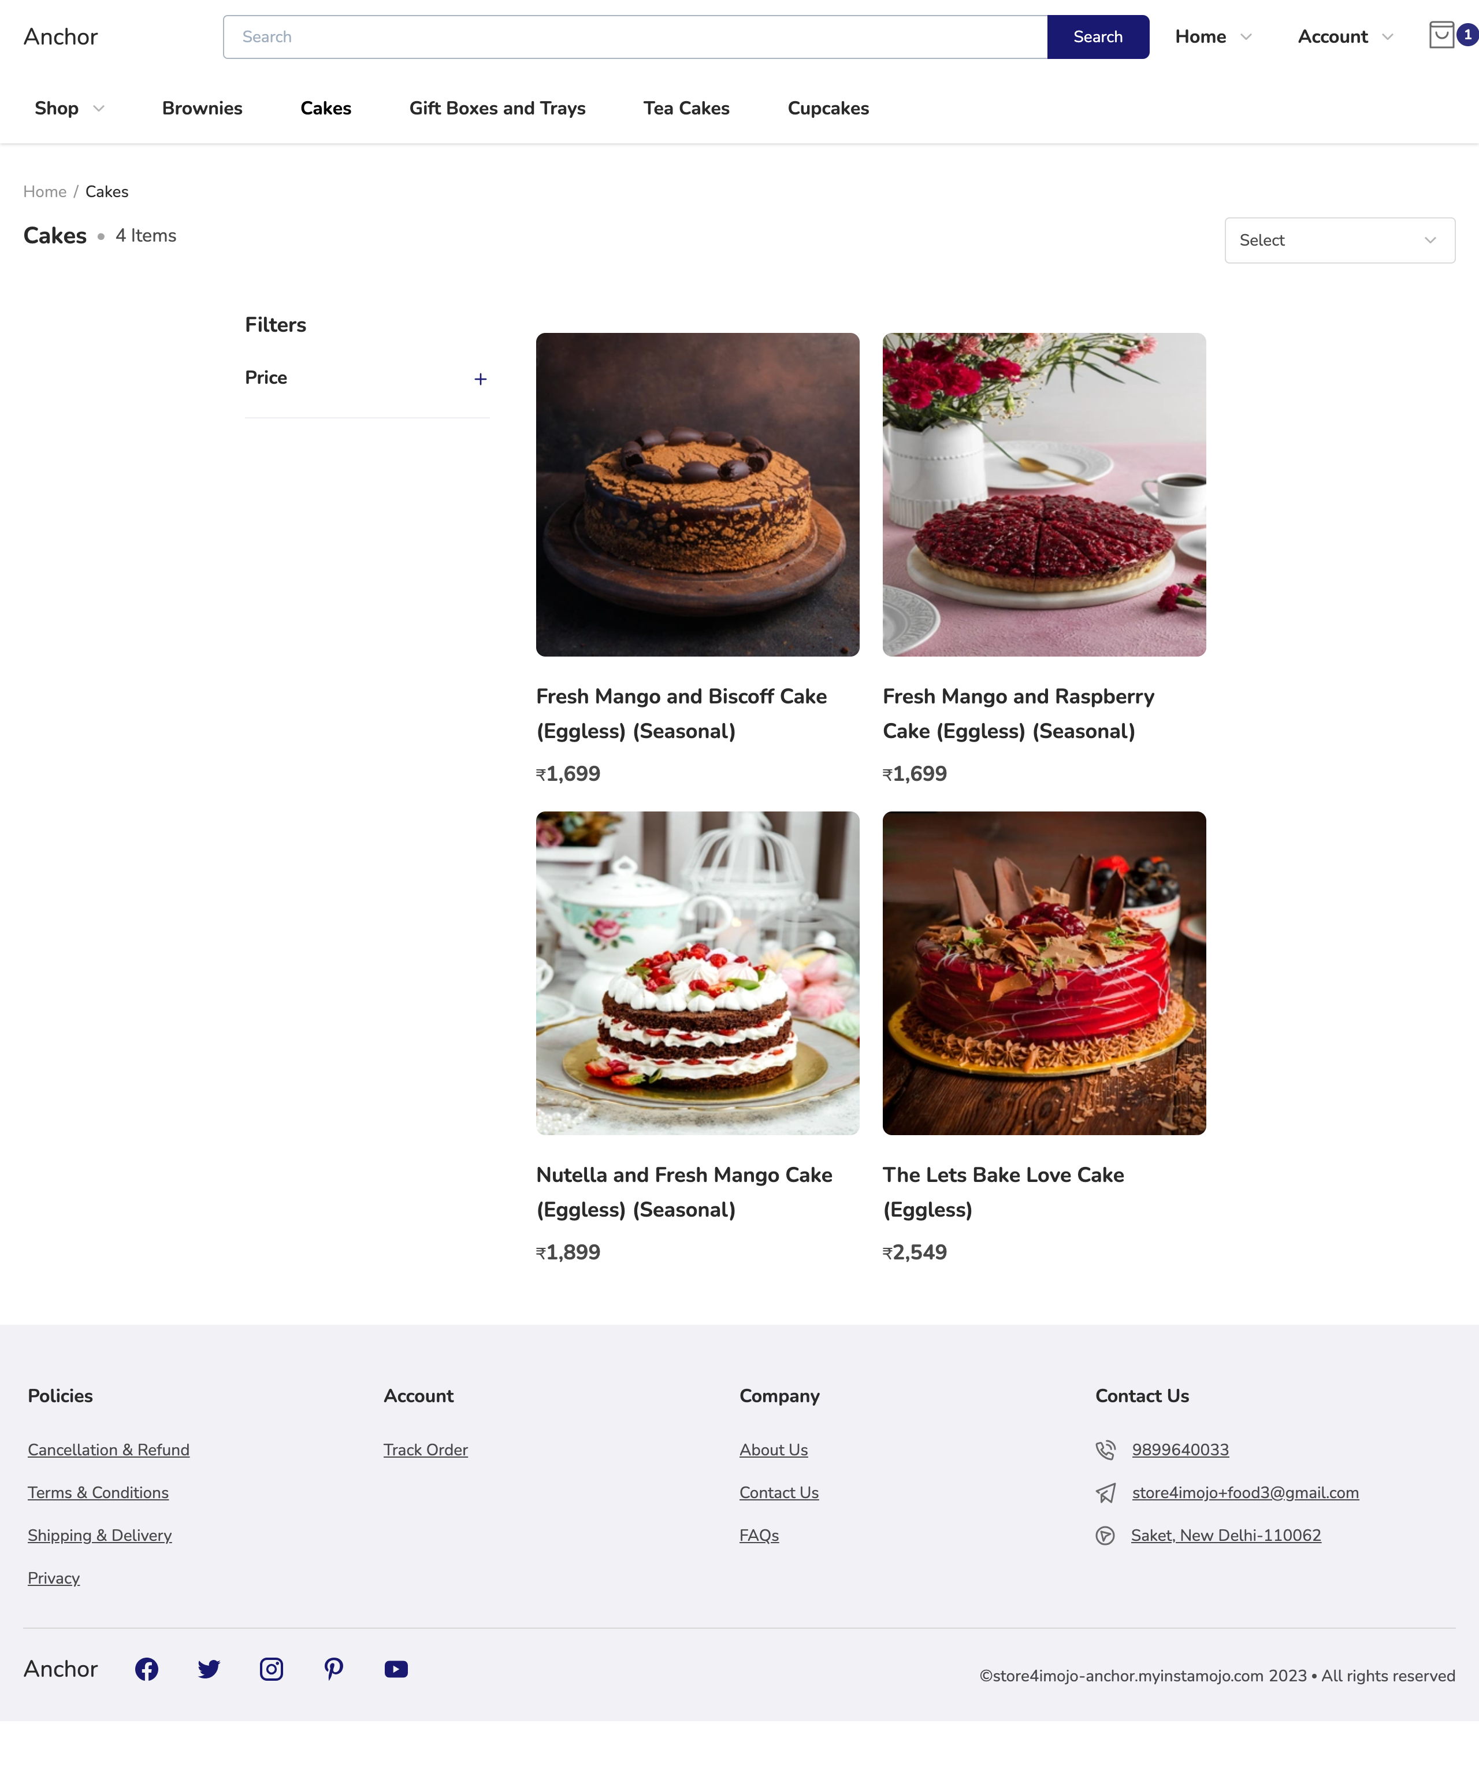1479x1779 pixels.
Task: Select the Cupcakes category
Action: coord(828,109)
